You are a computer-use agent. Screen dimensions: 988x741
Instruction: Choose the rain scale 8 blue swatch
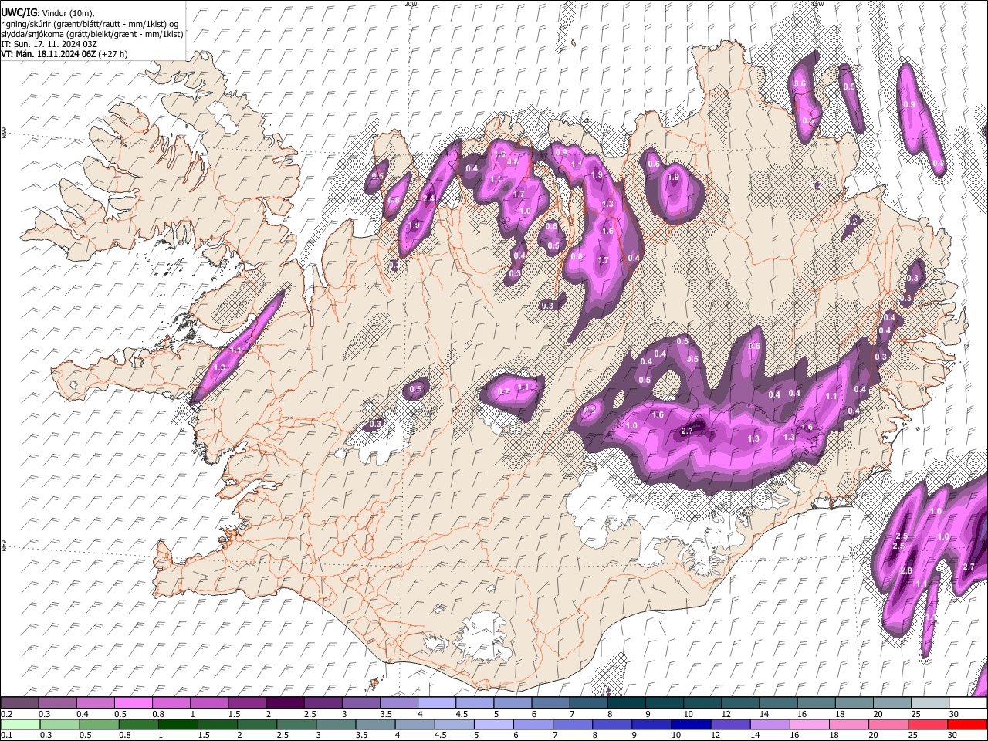pyautogui.click(x=612, y=724)
